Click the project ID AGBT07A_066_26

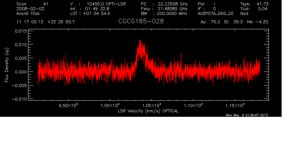click(216, 13)
